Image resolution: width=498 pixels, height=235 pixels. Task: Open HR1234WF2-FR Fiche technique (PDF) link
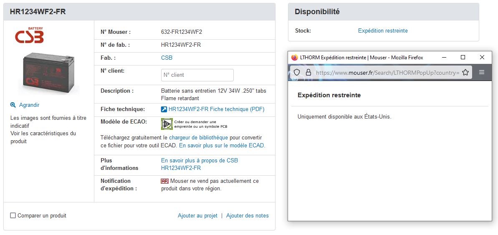[216, 109]
